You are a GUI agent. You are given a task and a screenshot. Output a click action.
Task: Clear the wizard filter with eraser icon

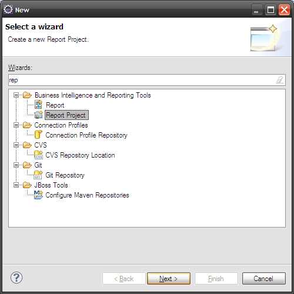pos(280,80)
